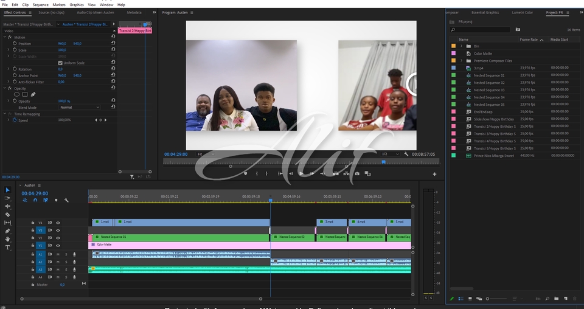The image size is (584, 309).
Task: Reset the Position parameter
Action: click(x=113, y=43)
